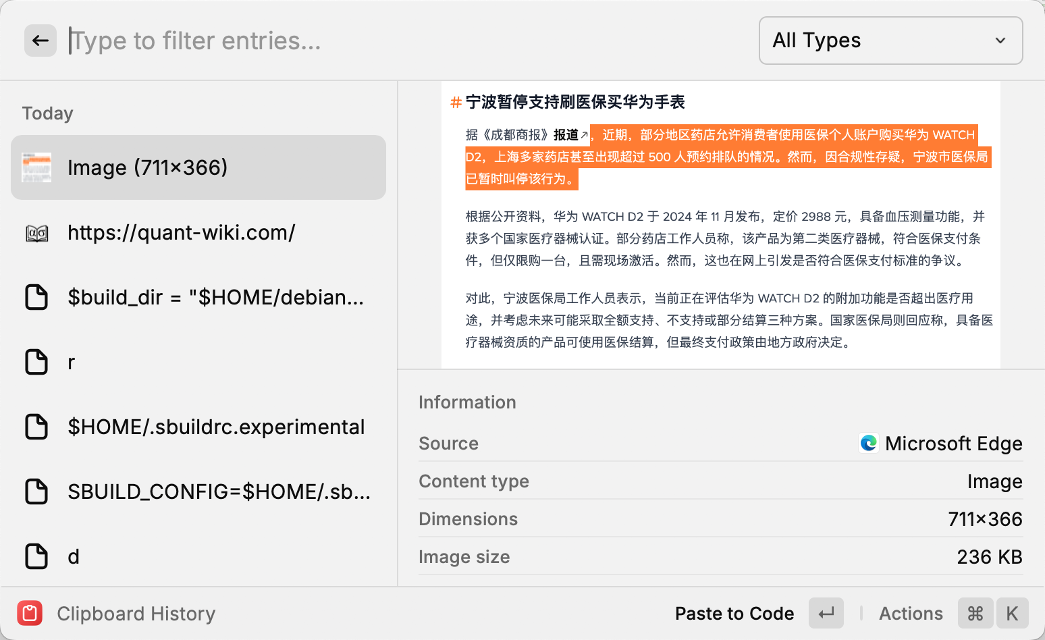Screen dimensions: 1045x640
Task: Click the Paste to Code action
Action: (734, 613)
